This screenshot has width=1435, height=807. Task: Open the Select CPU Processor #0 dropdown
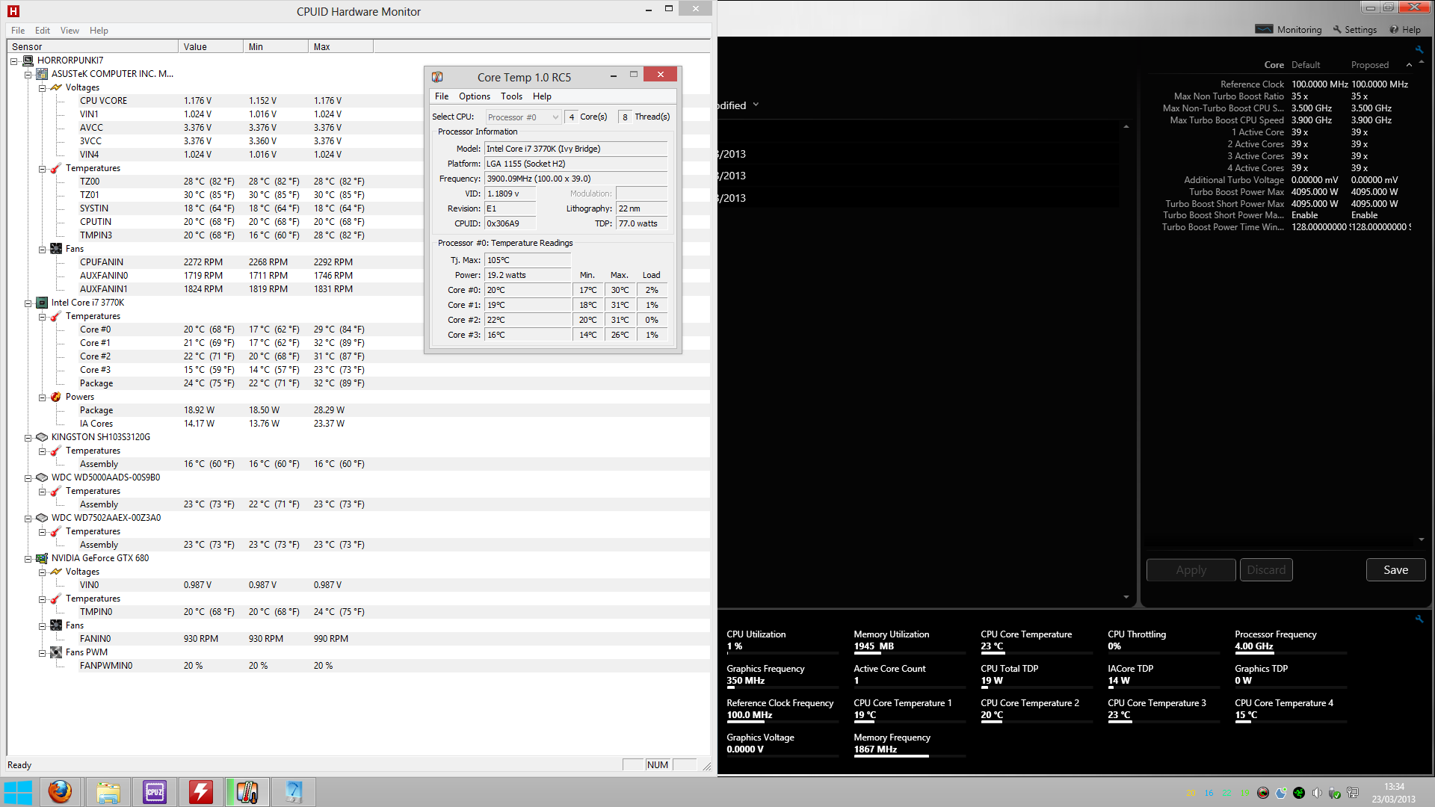(x=523, y=117)
